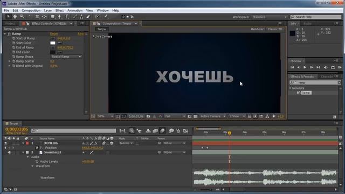The image size is (345, 194).
Task: Click the Auto-keyframe stopwatch icon in timeline
Action: (x=178, y=131)
